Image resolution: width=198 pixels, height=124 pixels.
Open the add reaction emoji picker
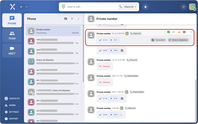(x=184, y=32)
